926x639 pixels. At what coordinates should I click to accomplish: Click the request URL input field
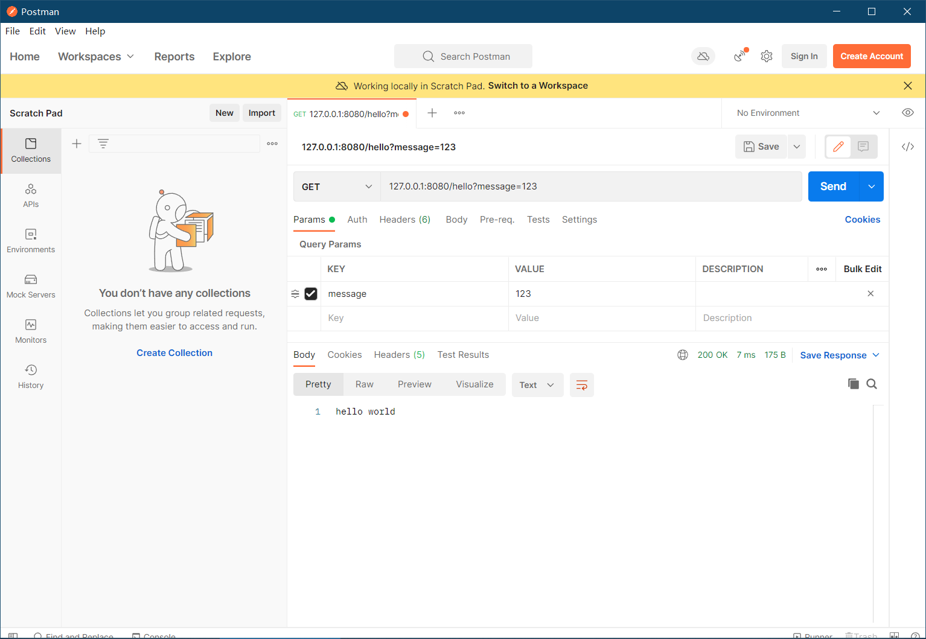pos(591,186)
